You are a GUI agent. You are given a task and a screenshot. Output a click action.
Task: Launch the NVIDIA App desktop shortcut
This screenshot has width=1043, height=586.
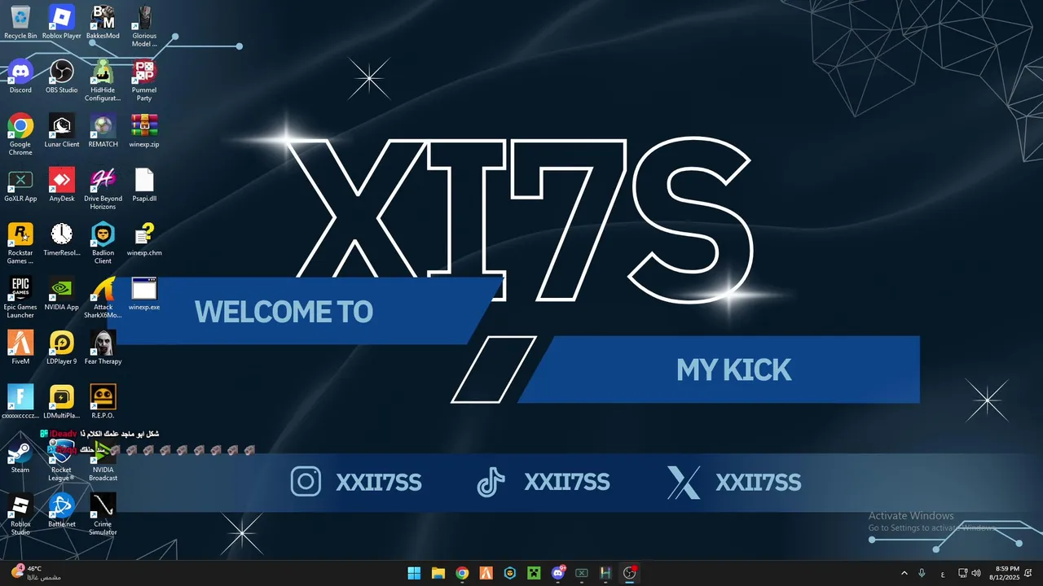(62, 294)
